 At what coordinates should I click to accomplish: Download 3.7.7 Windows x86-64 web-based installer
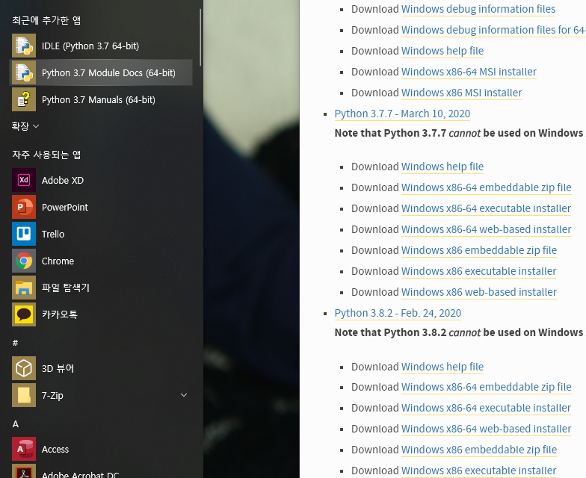486,229
